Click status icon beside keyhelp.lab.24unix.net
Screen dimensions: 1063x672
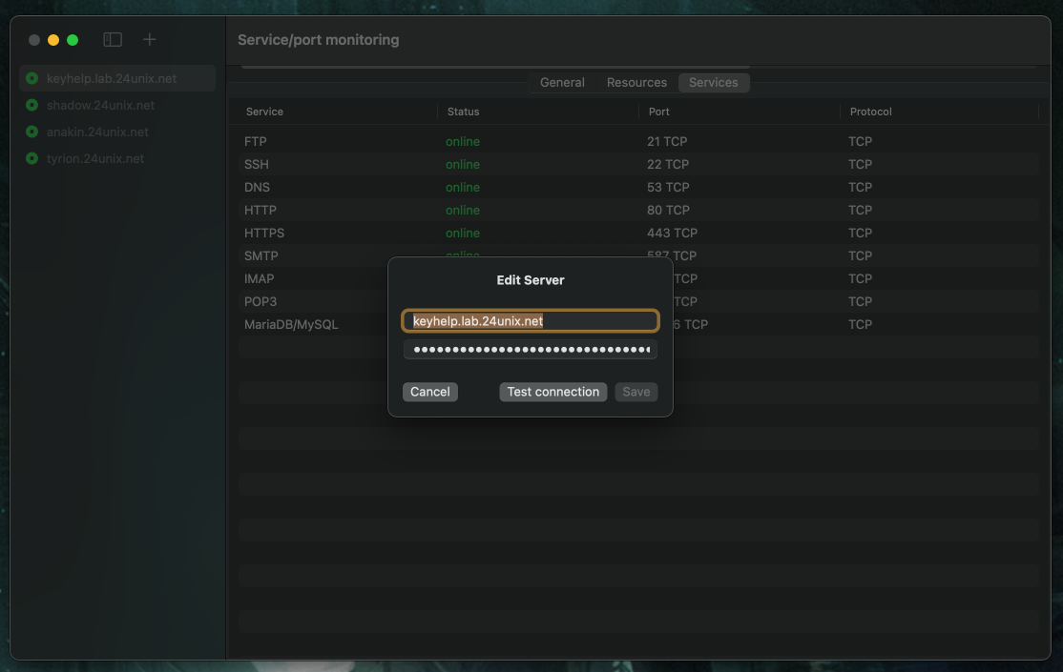click(x=31, y=78)
